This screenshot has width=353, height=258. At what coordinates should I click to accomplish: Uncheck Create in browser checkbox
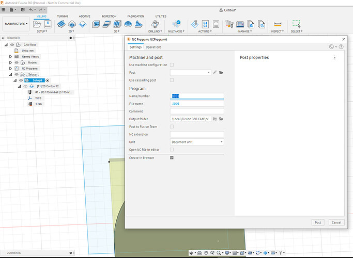click(172, 157)
